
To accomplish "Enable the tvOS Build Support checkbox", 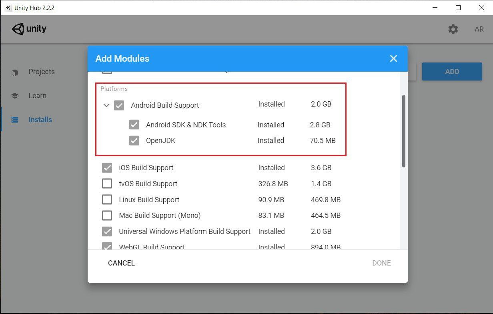I will 107,184.
